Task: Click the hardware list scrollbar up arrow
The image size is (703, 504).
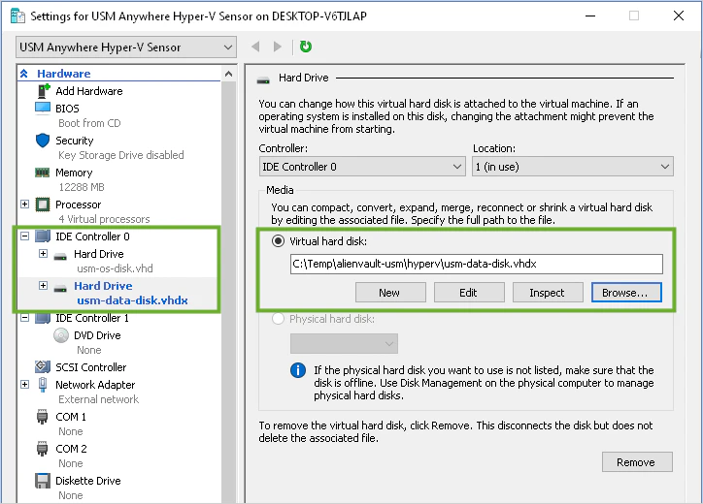Action: (x=228, y=74)
